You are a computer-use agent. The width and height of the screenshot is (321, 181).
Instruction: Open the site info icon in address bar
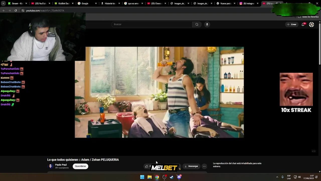[x=23, y=11]
